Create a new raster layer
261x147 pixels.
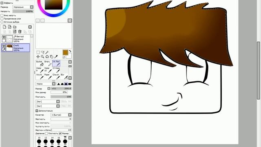[4, 27]
